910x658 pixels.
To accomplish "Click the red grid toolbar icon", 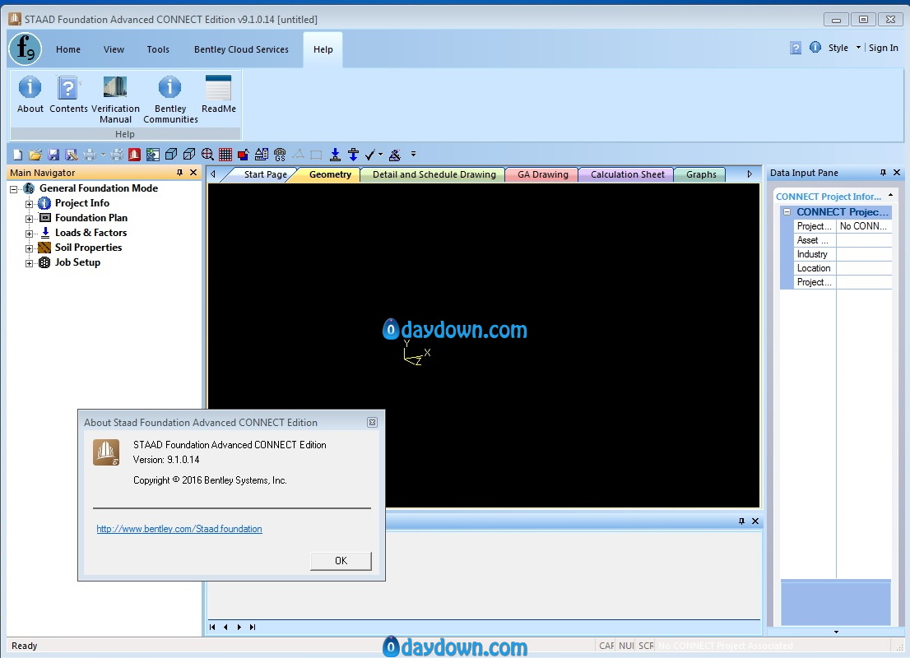I will (225, 155).
